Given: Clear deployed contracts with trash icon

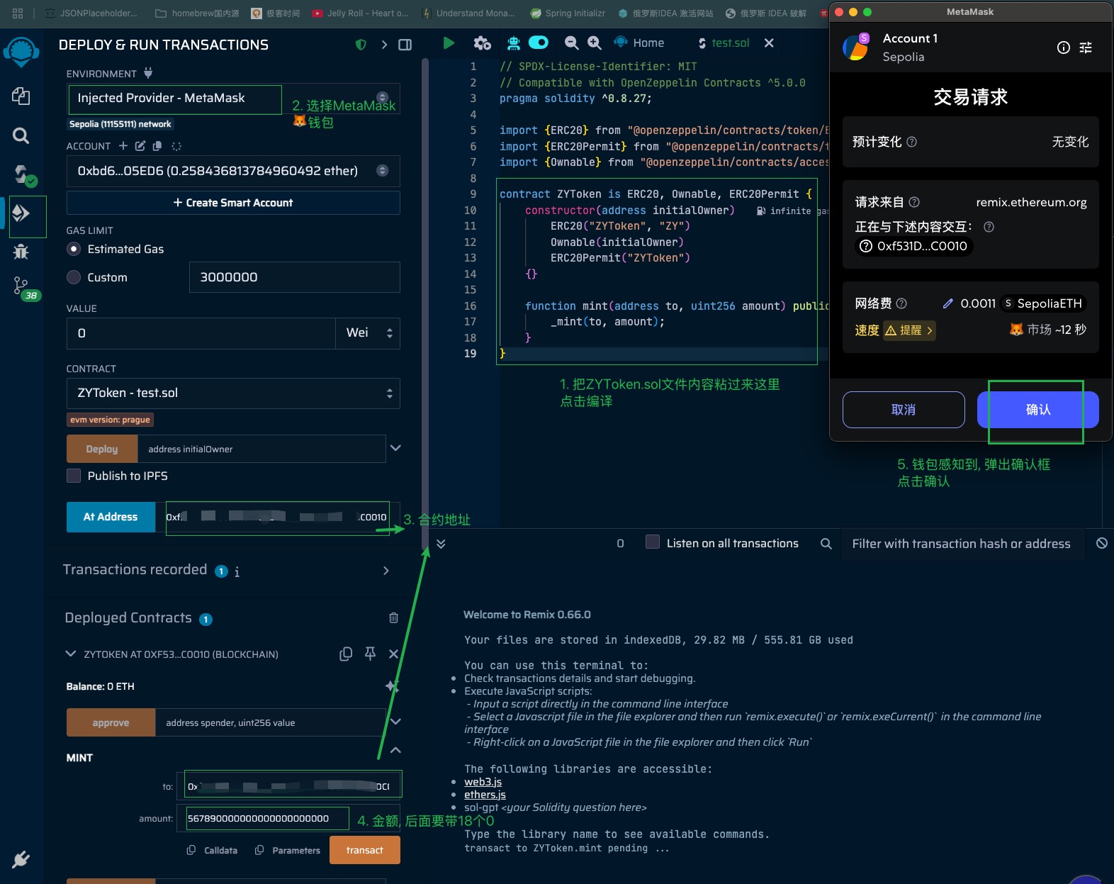Looking at the screenshot, I should coord(393,618).
